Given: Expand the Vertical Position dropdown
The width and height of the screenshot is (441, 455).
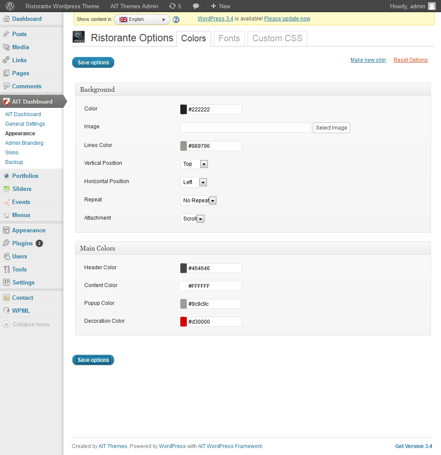Looking at the screenshot, I should [194, 164].
